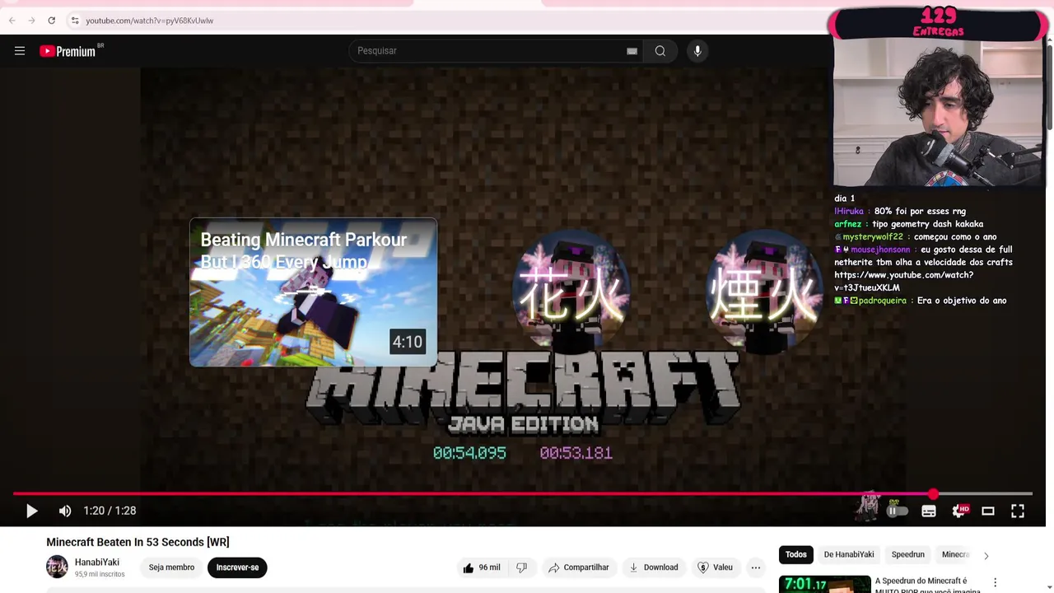Screen dimensions: 1054x593
Task: Click the browser forward arrow
Action: point(31,21)
